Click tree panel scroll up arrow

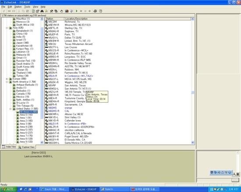[42, 19]
